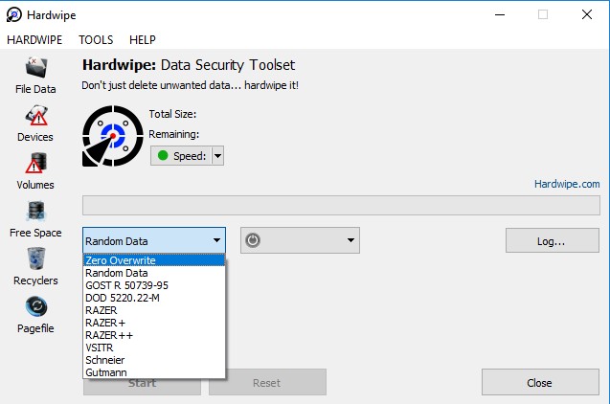Open the Free Space cleaning tool

tap(35, 219)
